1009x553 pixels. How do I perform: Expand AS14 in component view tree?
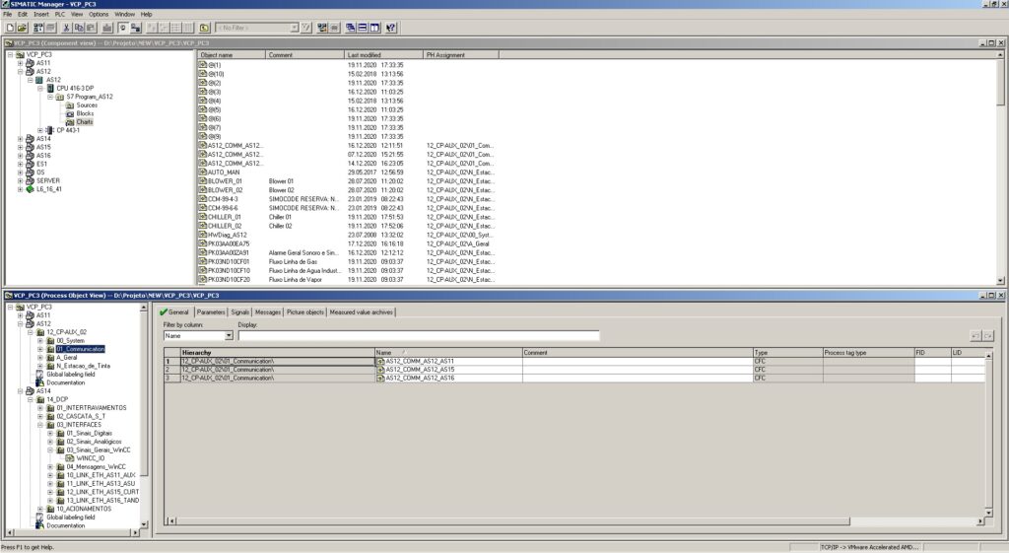coord(20,138)
